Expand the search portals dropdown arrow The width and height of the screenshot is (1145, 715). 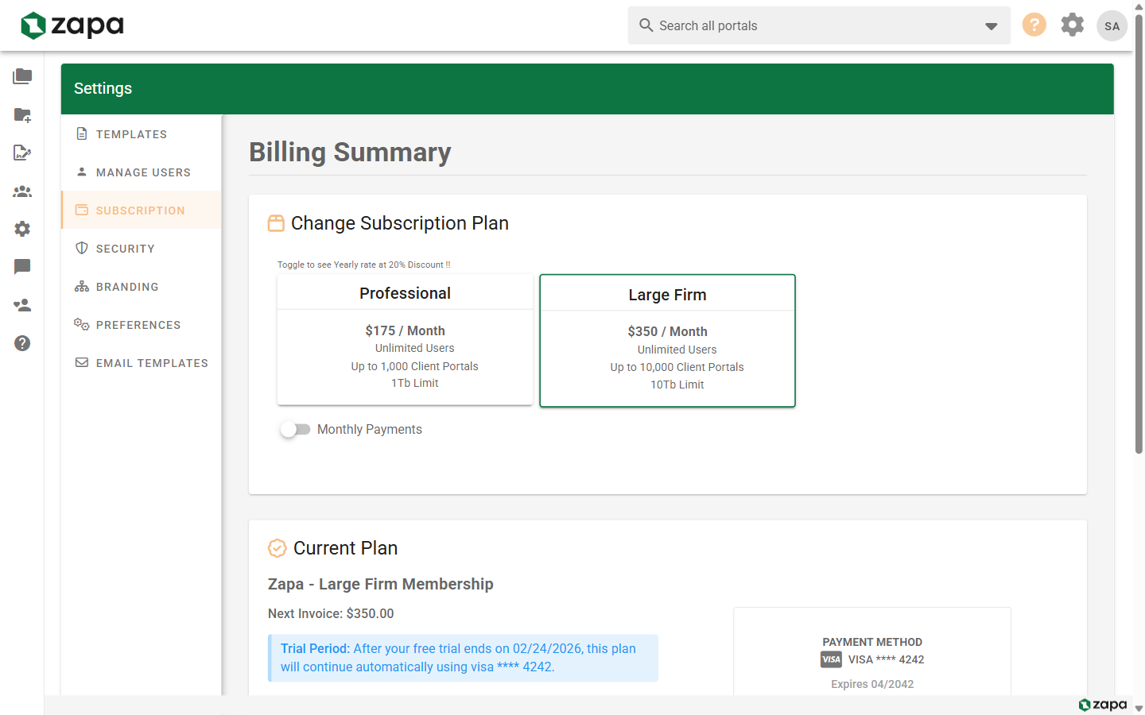coord(991,26)
